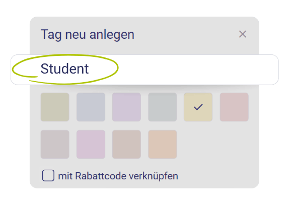Select the olive green color swatch
The width and height of the screenshot is (289, 201).
[x=55, y=107]
